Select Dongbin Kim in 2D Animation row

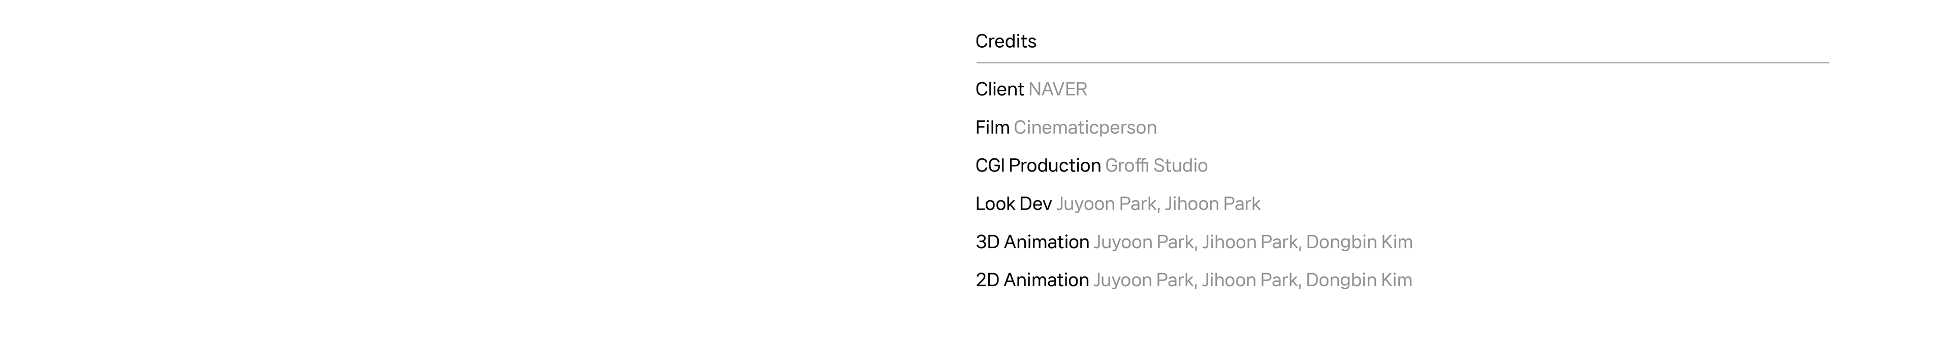tap(1359, 280)
